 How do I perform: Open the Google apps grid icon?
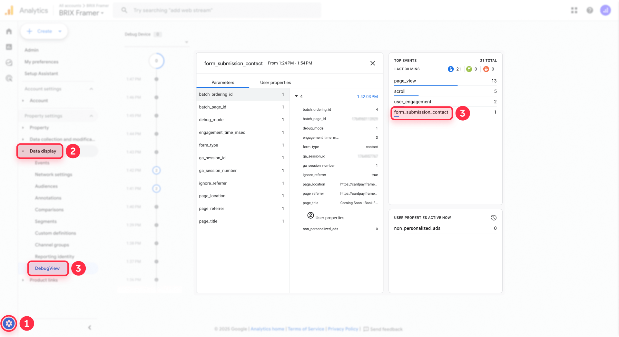[574, 10]
